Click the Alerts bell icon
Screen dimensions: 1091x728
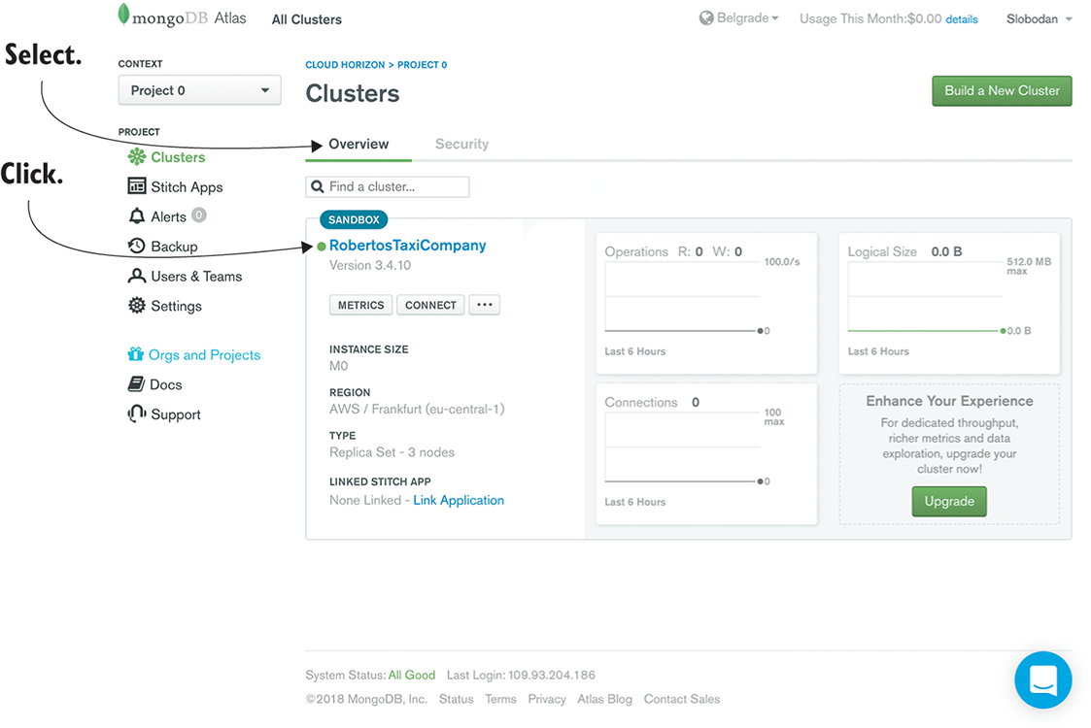[137, 216]
